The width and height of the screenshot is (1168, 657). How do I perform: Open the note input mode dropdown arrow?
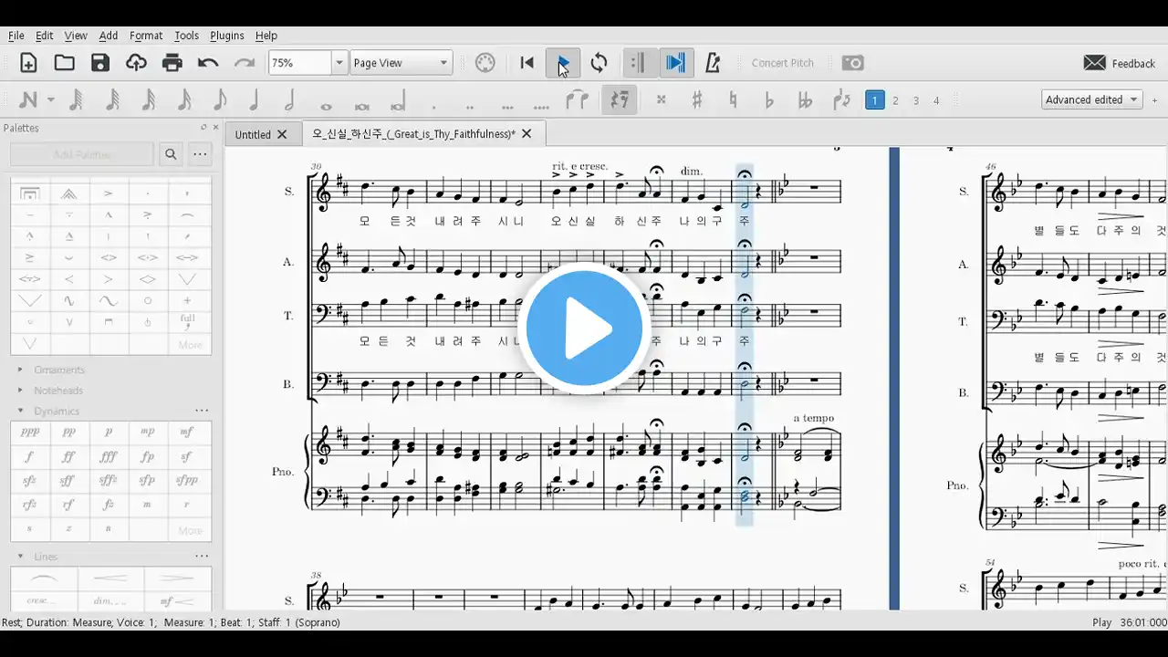51,99
